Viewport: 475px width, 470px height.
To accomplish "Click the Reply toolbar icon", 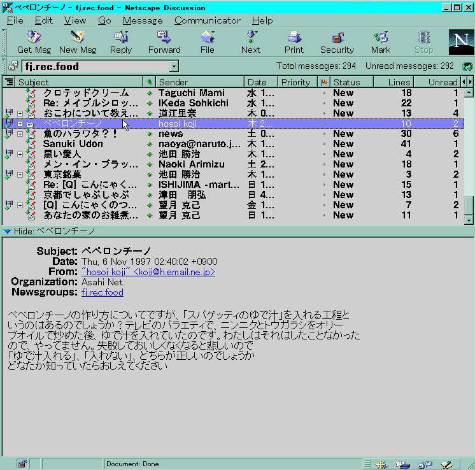I will click(x=120, y=42).
